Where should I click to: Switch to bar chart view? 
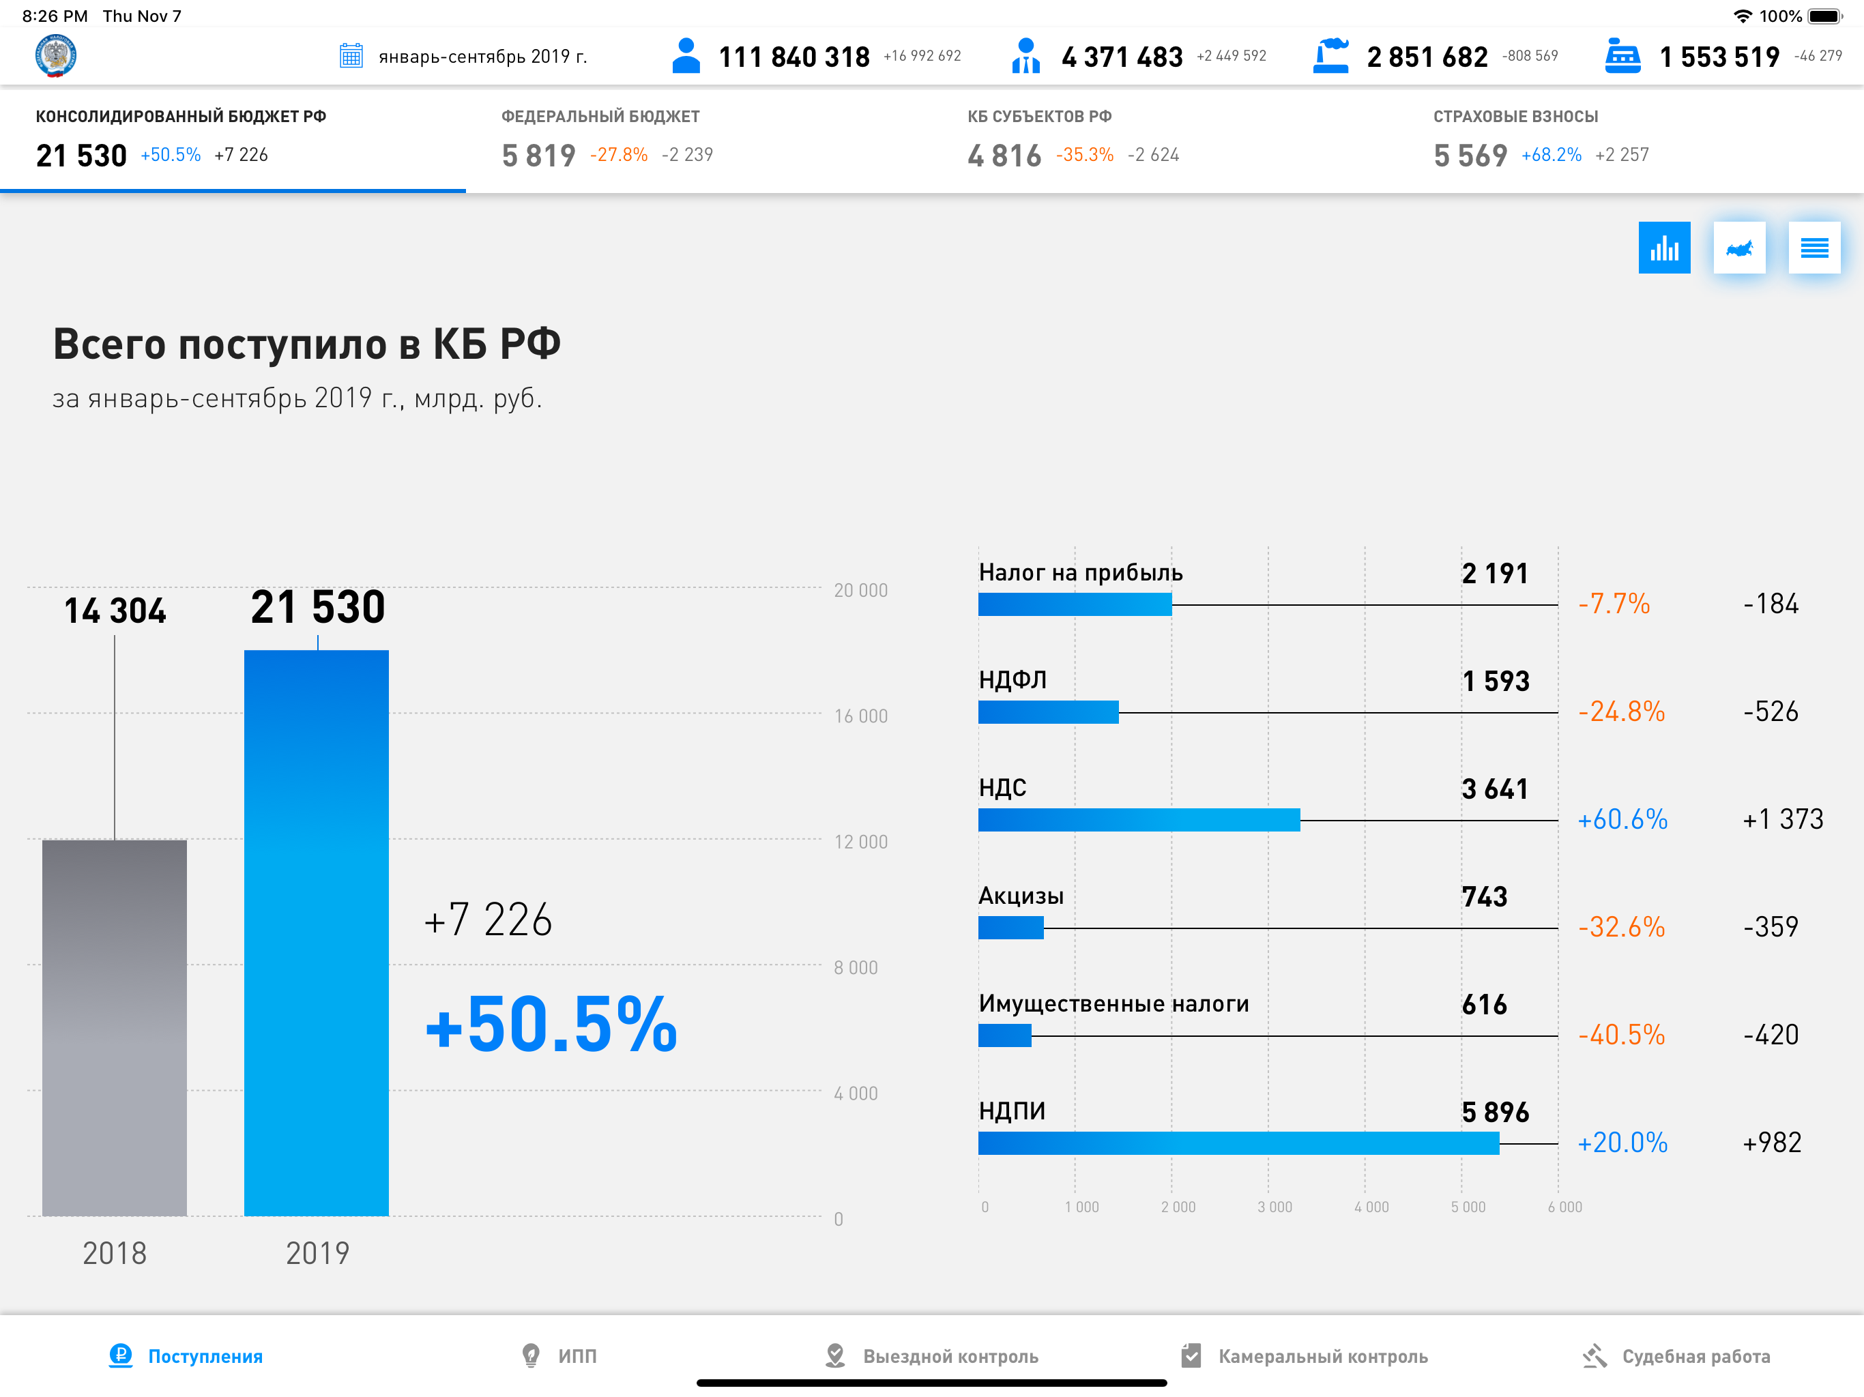(1664, 248)
